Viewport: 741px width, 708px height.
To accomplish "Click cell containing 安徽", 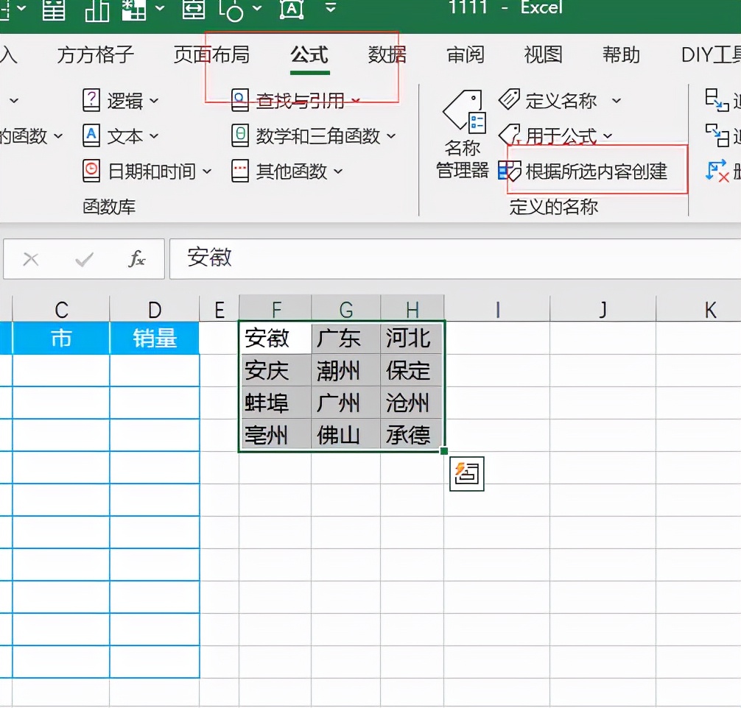I will point(275,339).
